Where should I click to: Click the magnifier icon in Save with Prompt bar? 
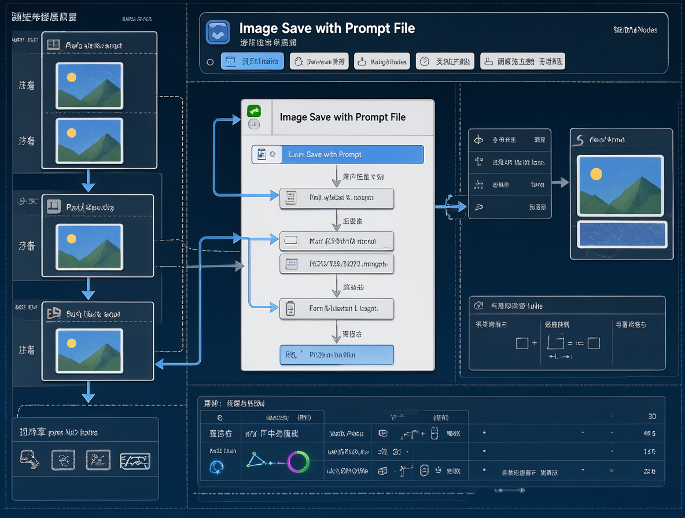272,154
